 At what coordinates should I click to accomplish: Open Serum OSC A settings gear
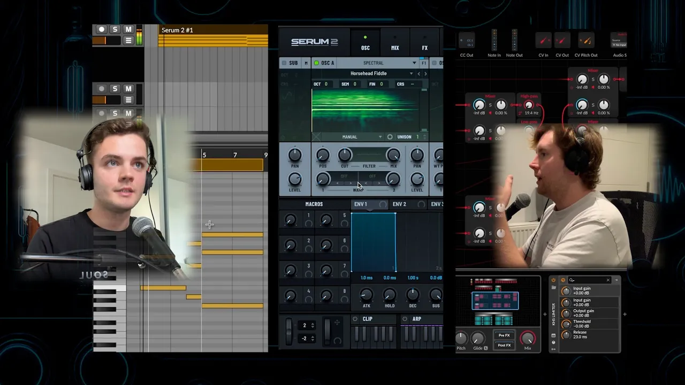(390, 137)
